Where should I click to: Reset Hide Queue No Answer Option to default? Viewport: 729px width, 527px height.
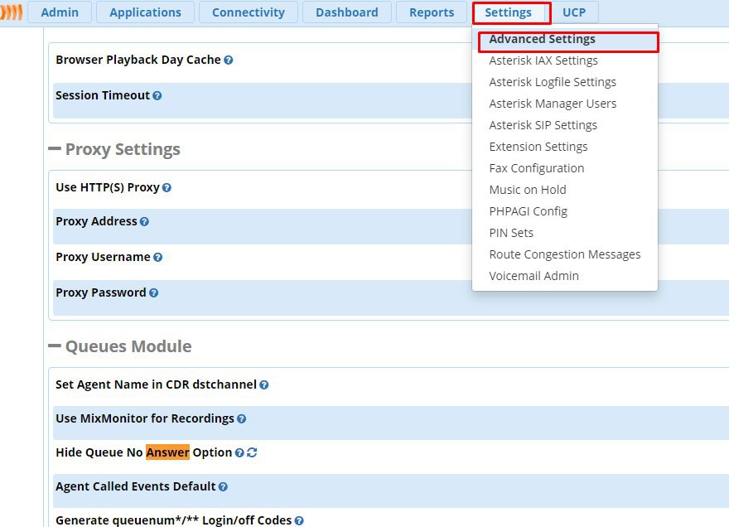click(252, 452)
